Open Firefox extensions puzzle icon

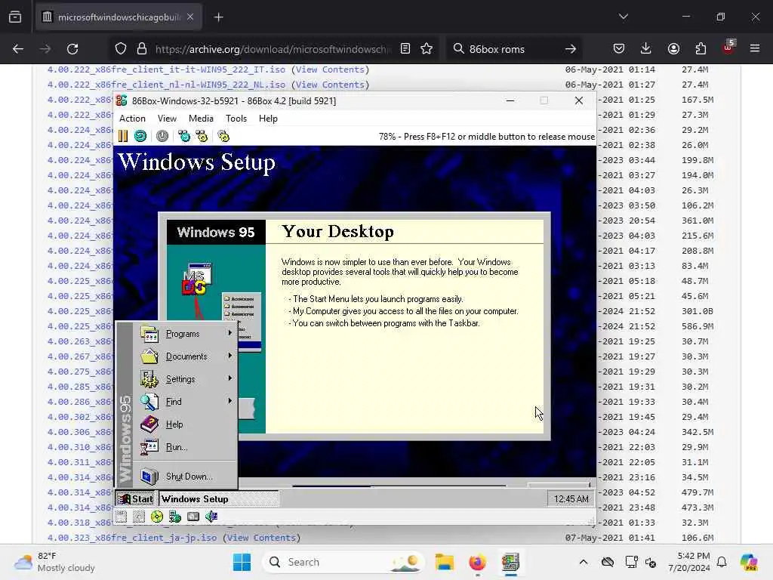701,48
